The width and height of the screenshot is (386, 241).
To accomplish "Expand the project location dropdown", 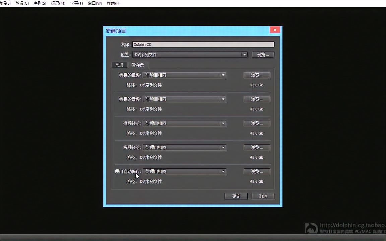I will pos(244,55).
